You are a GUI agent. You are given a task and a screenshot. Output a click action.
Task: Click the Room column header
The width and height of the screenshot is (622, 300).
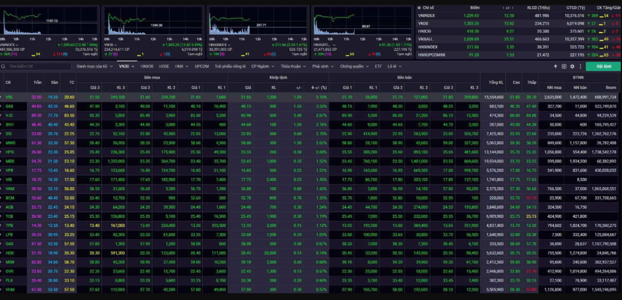[x=611, y=88]
